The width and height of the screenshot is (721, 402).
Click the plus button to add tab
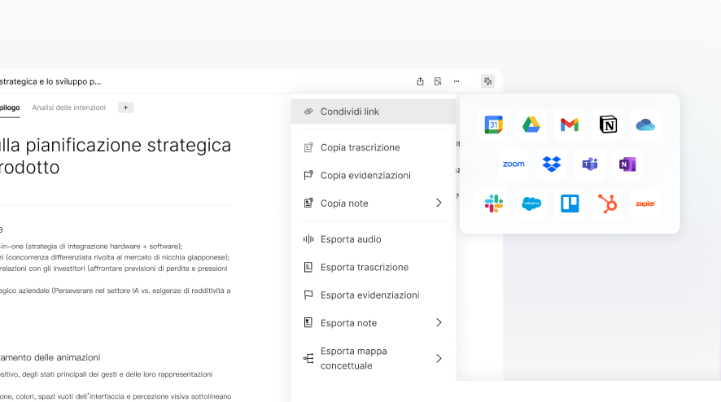pos(125,107)
